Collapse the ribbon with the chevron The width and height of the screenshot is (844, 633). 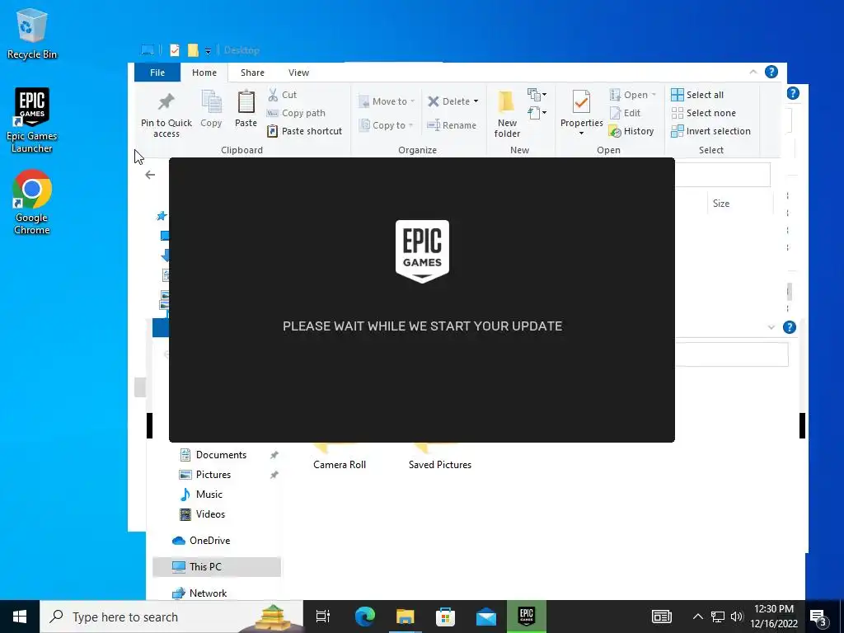tap(753, 73)
